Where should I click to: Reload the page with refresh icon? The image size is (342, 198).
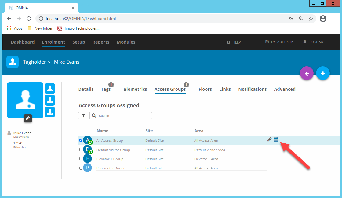[29, 19]
